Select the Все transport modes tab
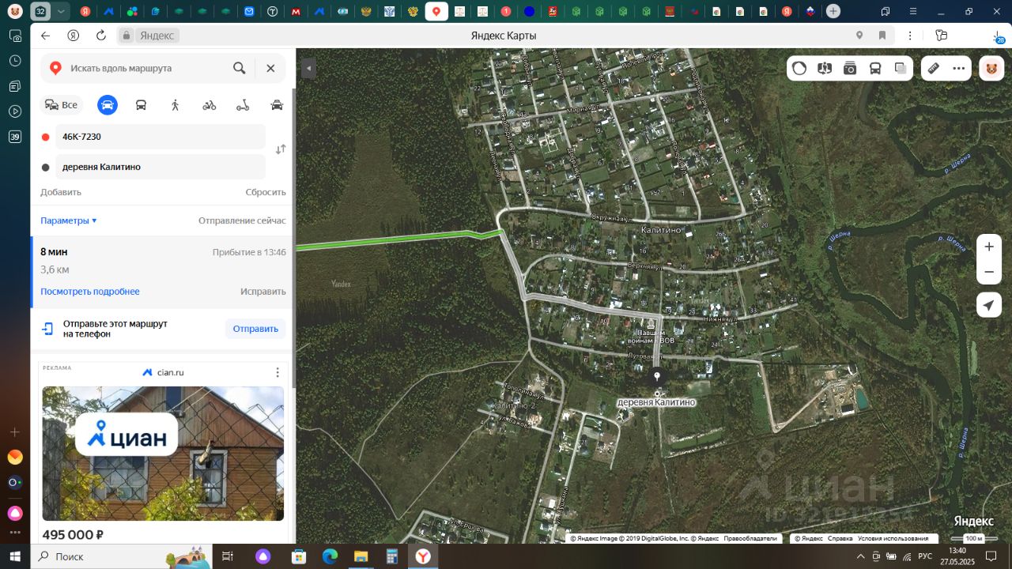 coord(62,105)
